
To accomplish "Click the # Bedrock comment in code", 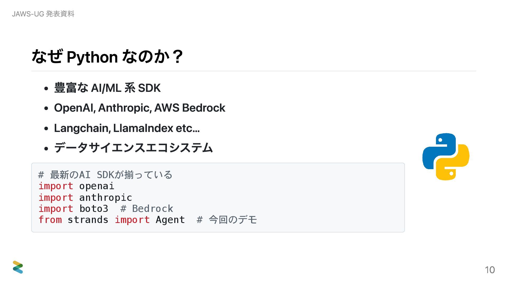I will point(147,208).
